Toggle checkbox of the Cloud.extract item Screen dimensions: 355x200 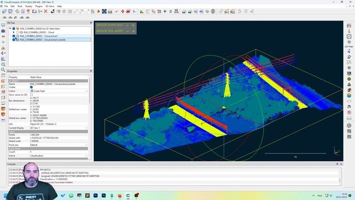(x=14, y=36)
